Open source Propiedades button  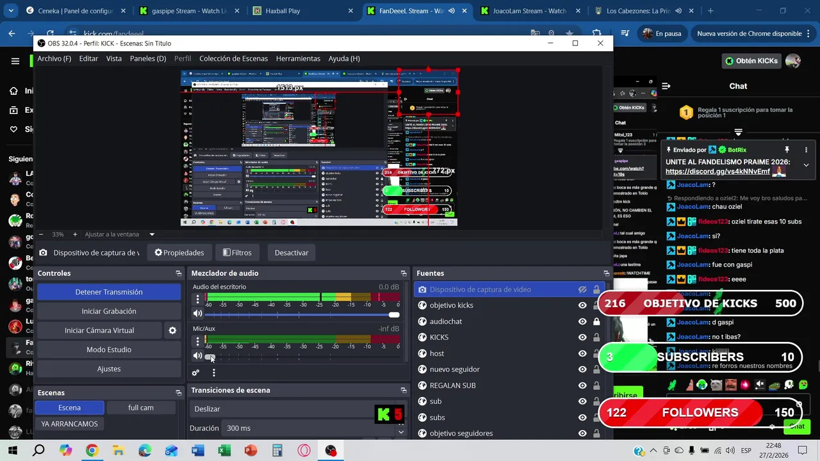click(x=179, y=252)
